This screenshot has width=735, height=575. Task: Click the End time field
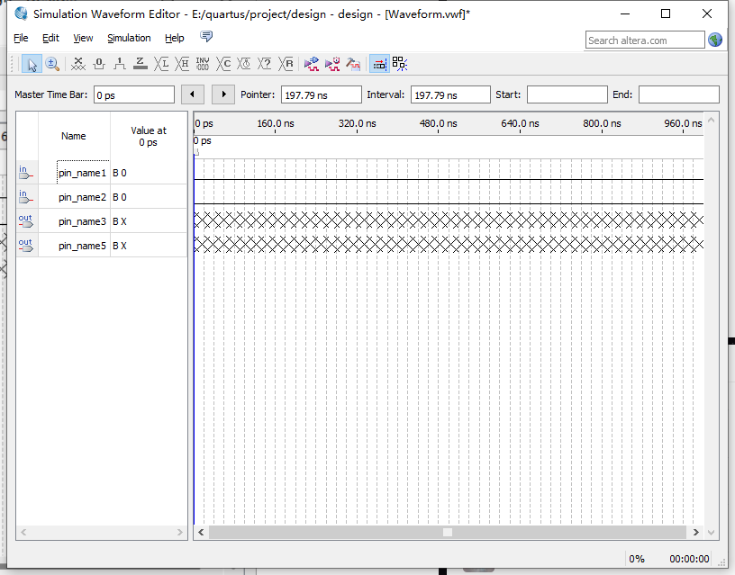679,94
